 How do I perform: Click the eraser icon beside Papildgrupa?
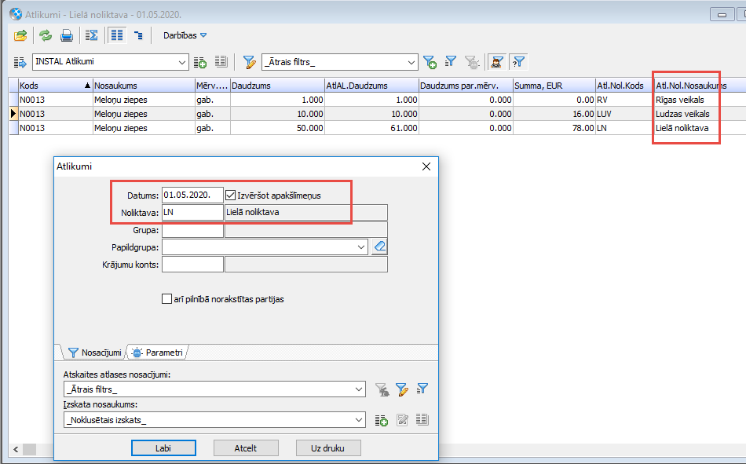click(379, 247)
